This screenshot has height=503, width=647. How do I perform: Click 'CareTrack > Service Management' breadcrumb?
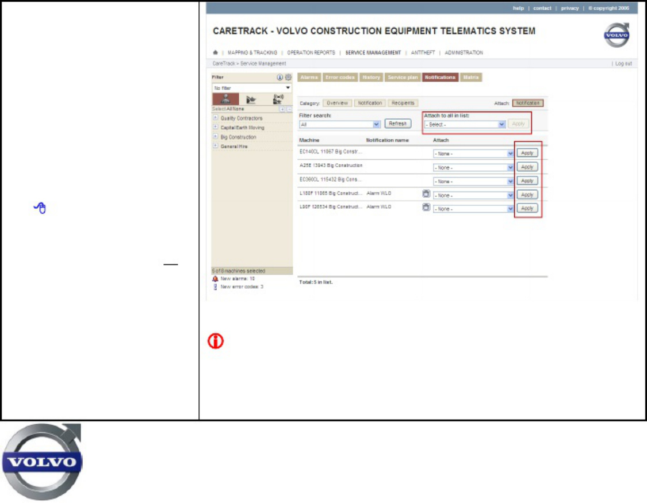tap(249, 63)
